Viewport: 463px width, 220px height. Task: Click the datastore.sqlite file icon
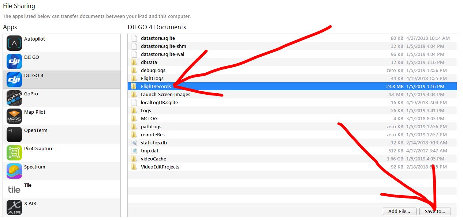pos(134,38)
